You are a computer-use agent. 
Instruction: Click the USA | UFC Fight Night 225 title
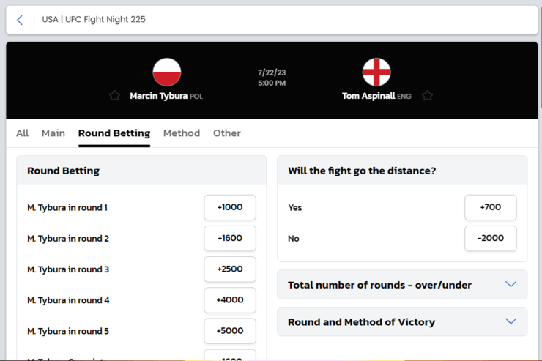[x=94, y=19]
